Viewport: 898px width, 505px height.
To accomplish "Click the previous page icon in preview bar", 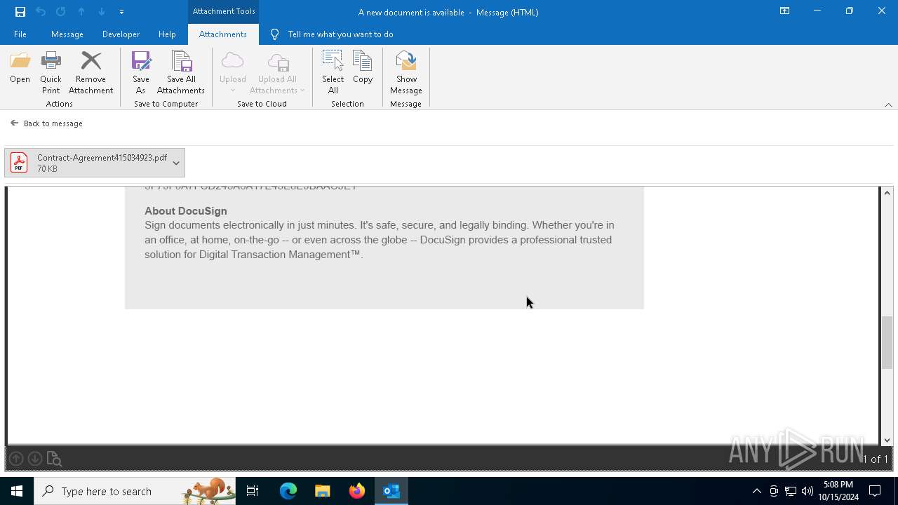I will (x=16, y=459).
